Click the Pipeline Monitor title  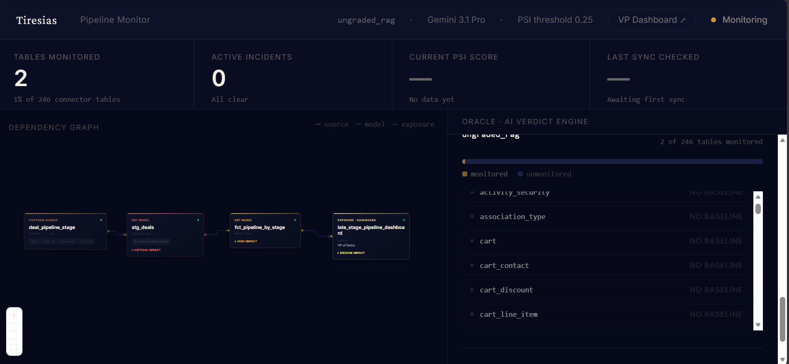(115, 20)
